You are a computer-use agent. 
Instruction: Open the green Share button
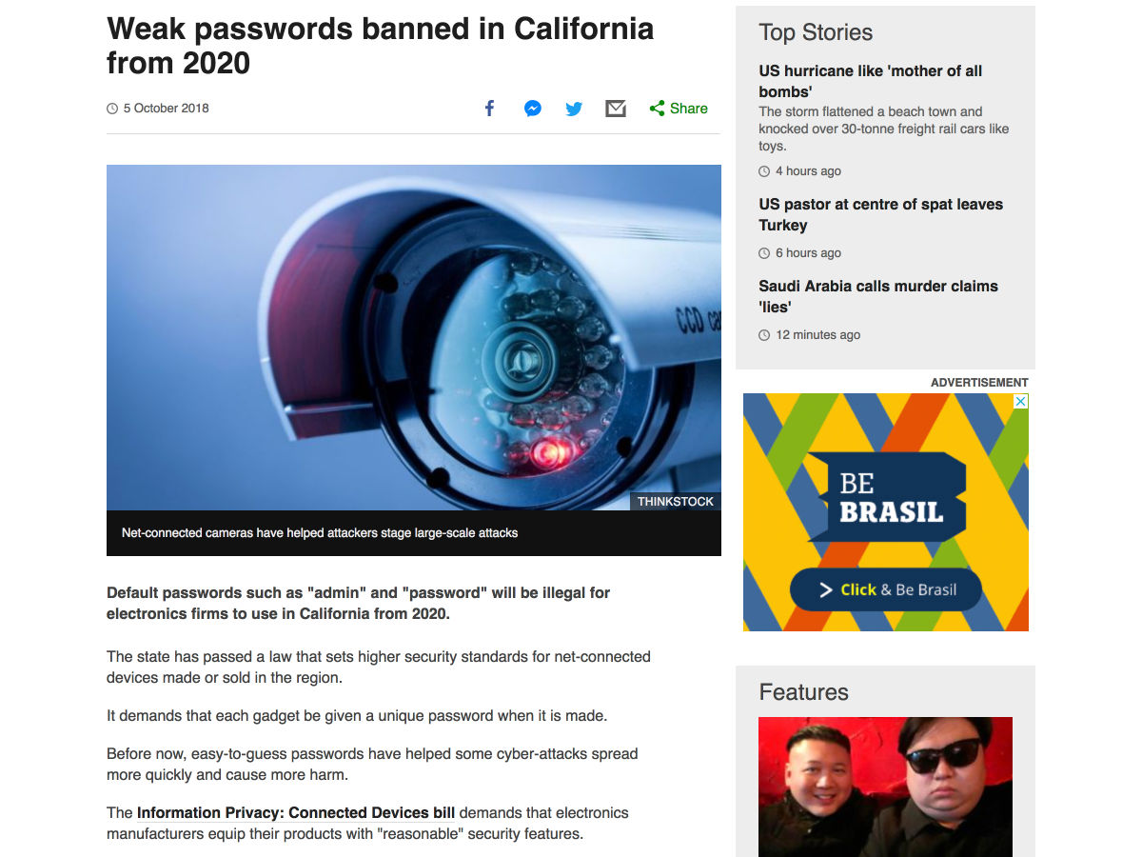coord(679,109)
